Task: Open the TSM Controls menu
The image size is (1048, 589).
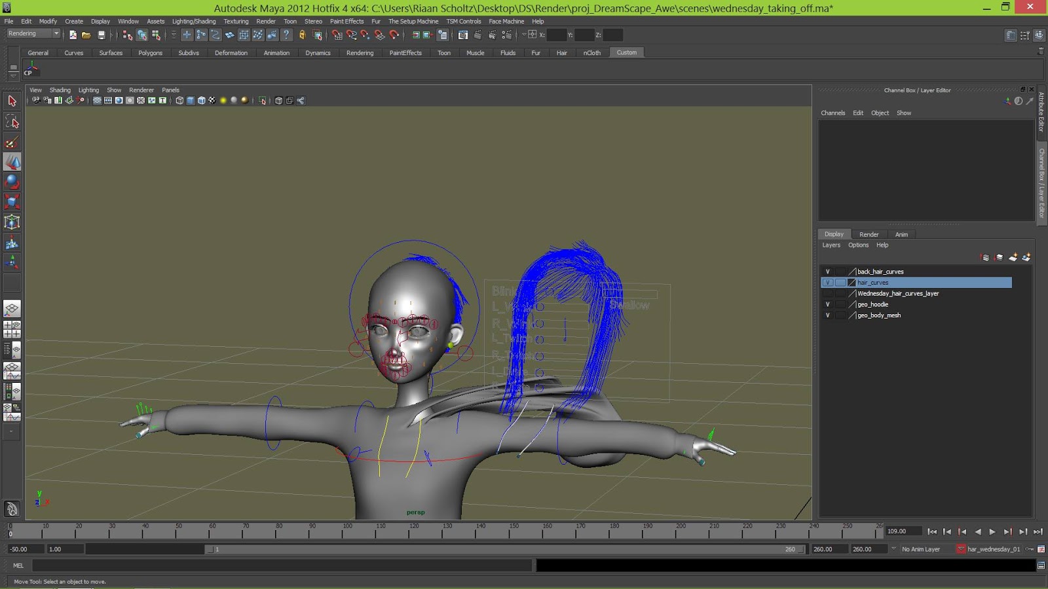Action: coord(464,22)
